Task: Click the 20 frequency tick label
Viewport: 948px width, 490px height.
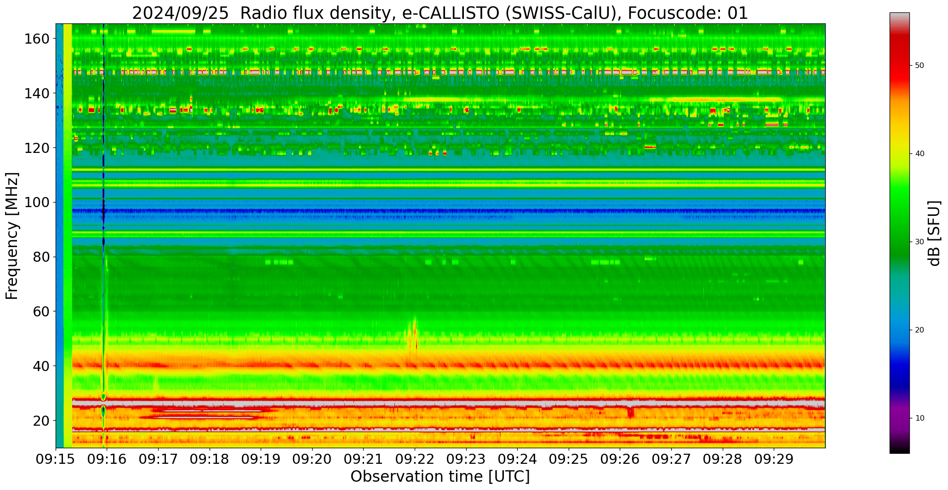Action: coord(41,421)
